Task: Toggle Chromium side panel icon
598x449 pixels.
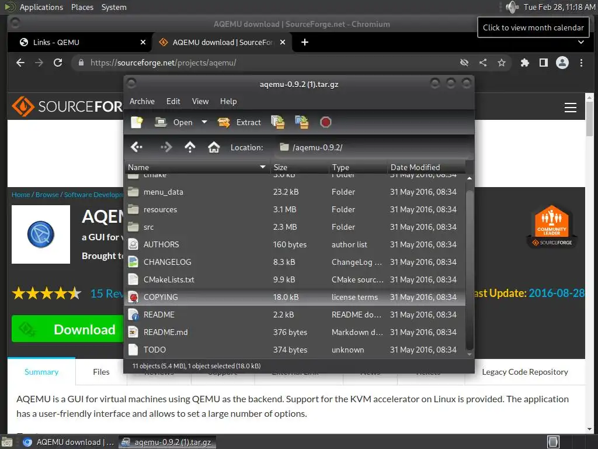Action: click(x=544, y=63)
